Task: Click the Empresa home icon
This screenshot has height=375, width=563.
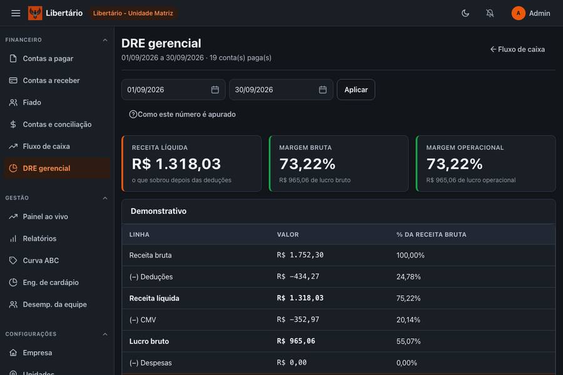Action: [13, 352]
